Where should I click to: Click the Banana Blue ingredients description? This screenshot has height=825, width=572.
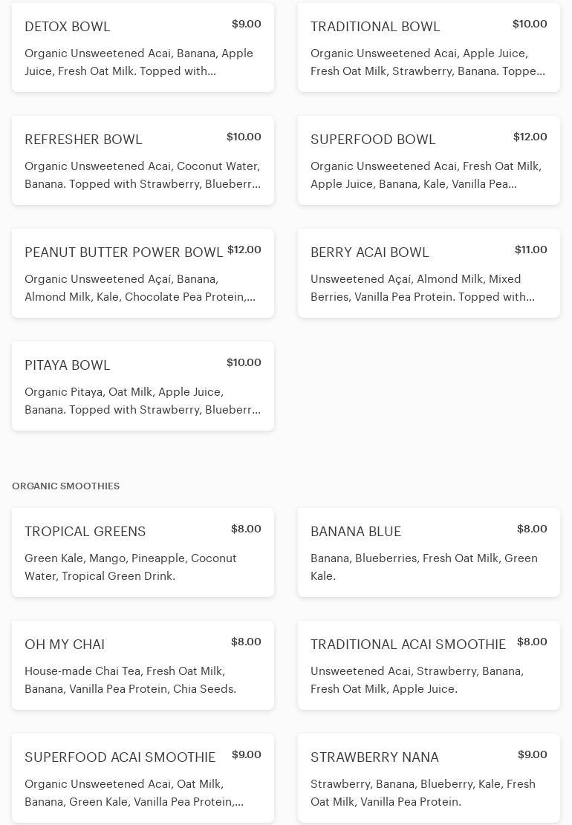click(424, 567)
